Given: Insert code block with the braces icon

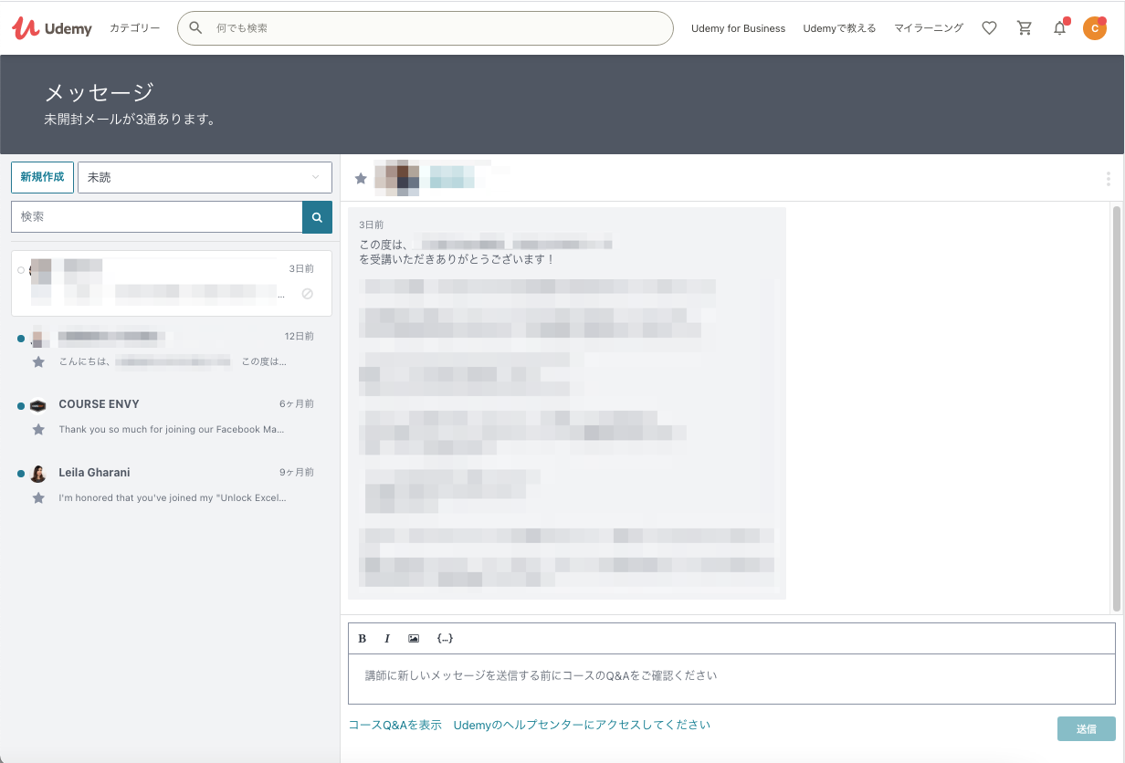Looking at the screenshot, I should [x=445, y=638].
